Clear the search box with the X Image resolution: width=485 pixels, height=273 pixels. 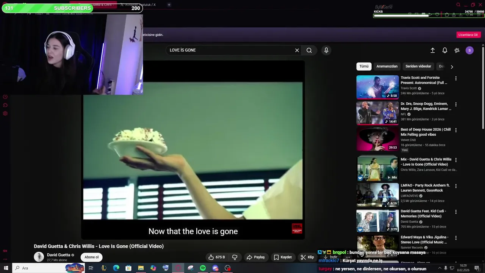click(x=297, y=50)
